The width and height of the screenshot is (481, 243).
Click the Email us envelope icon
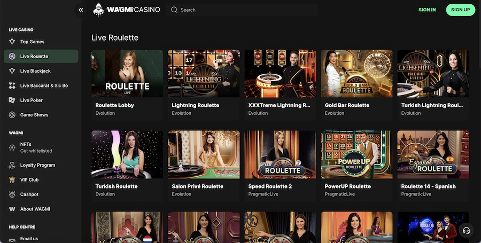pyautogui.click(x=12, y=240)
